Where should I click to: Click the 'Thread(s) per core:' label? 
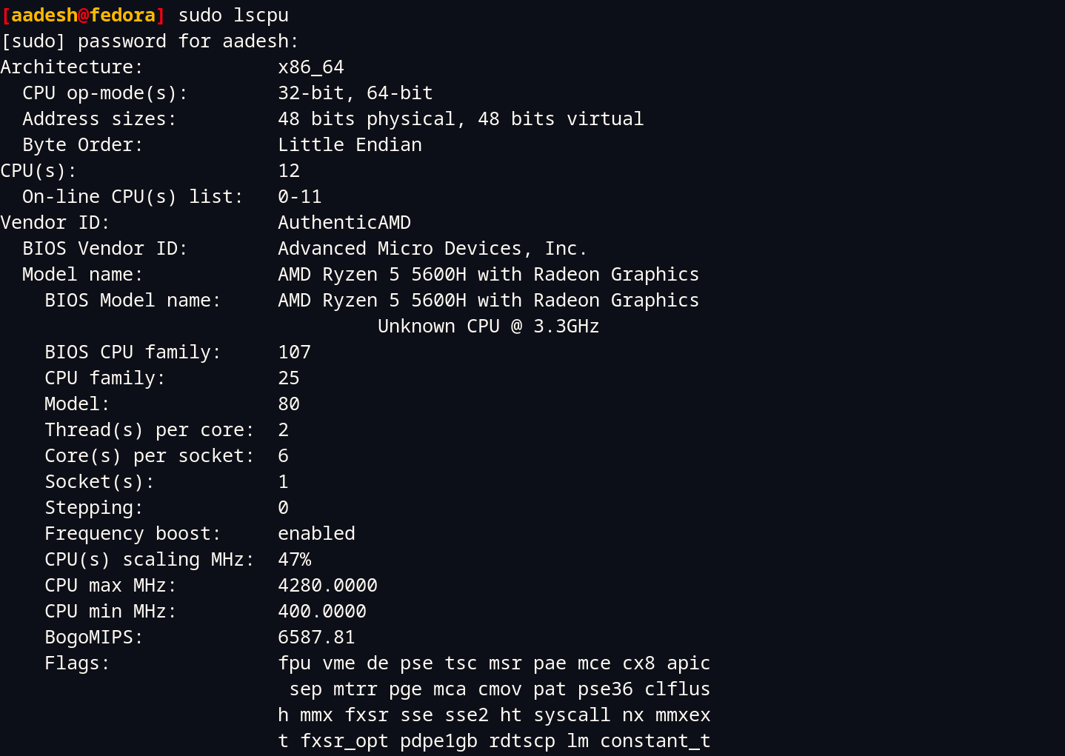tap(149, 430)
